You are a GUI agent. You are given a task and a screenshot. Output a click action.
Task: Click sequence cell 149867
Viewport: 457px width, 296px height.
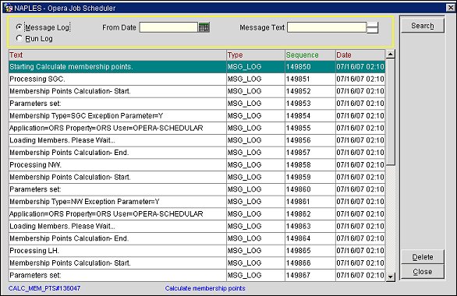tap(310, 275)
